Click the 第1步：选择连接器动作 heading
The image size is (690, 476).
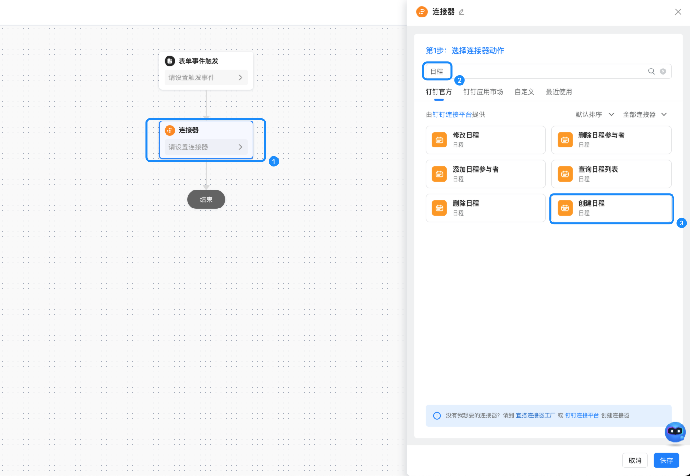(x=465, y=51)
